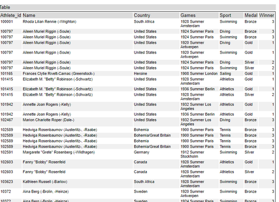Click the Sailing sport cell

pos(232,74)
